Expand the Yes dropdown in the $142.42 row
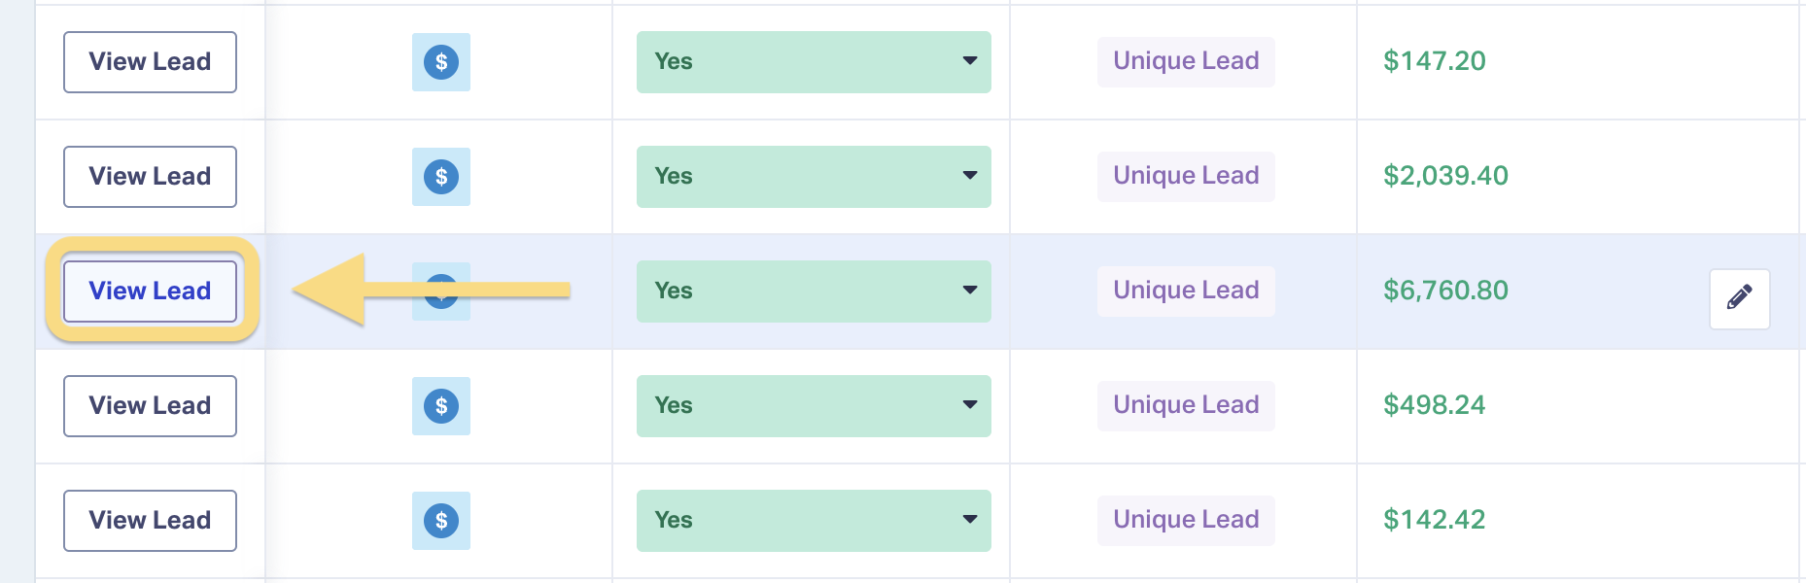1806x583 pixels. [x=814, y=521]
